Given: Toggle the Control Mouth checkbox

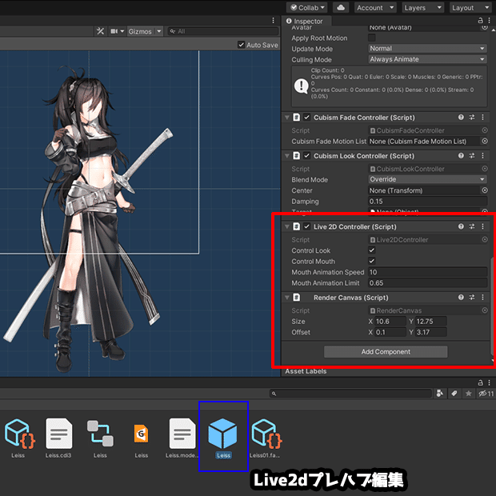Looking at the screenshot, I should [372, 262].
